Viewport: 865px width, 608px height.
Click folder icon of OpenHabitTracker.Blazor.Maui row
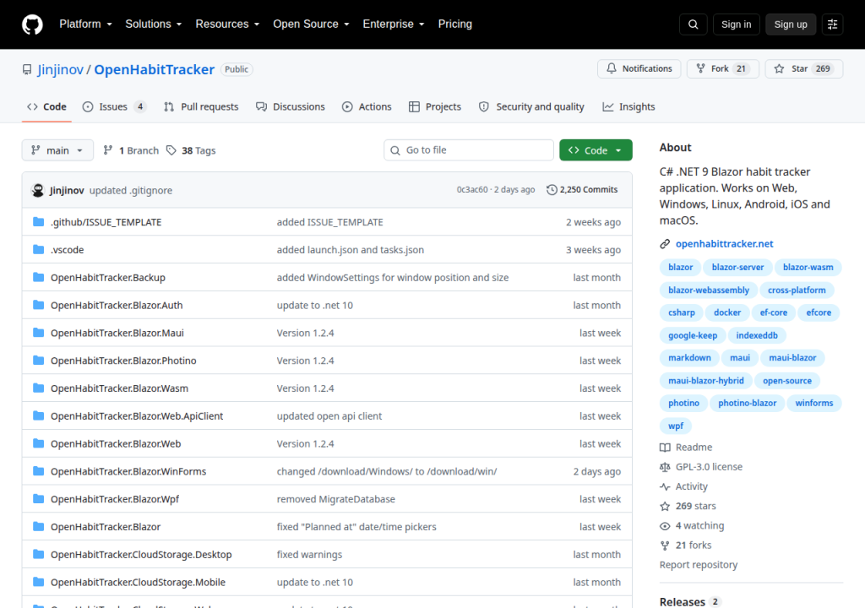38,333
